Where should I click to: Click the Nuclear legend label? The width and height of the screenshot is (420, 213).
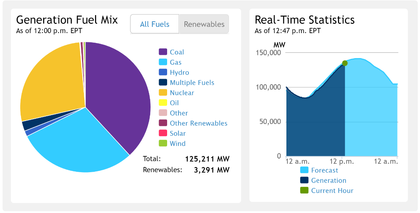click(x=182, y=93)
